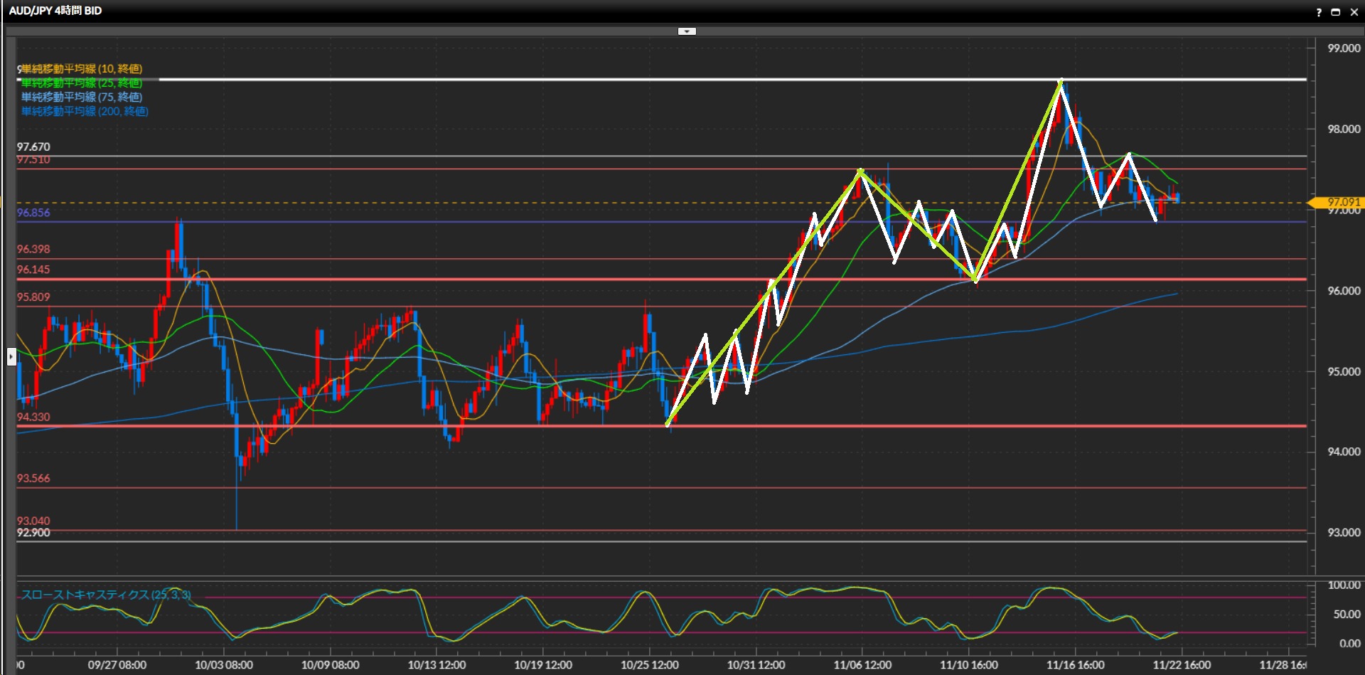
Task: Click the 単純移動平均線 (75, 終値) indicator label
Action: (82, 97)
